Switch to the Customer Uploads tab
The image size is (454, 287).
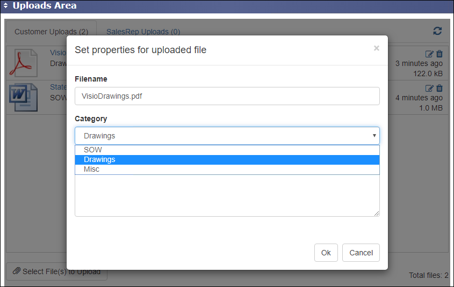[x=51, y=32]
